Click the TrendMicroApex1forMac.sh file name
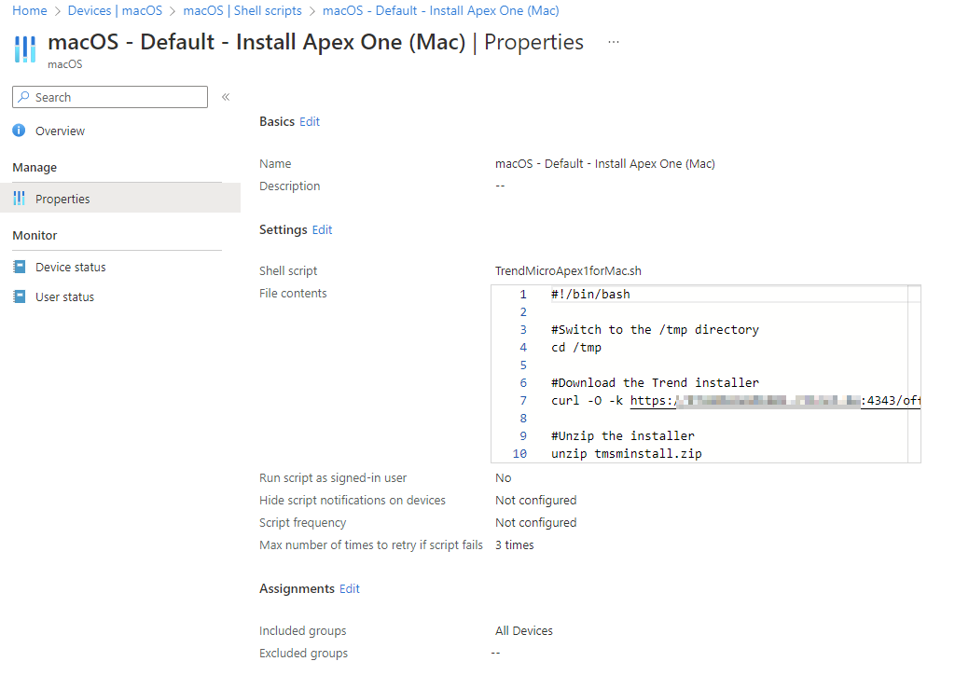955x689 pixels. click(568, 271)
